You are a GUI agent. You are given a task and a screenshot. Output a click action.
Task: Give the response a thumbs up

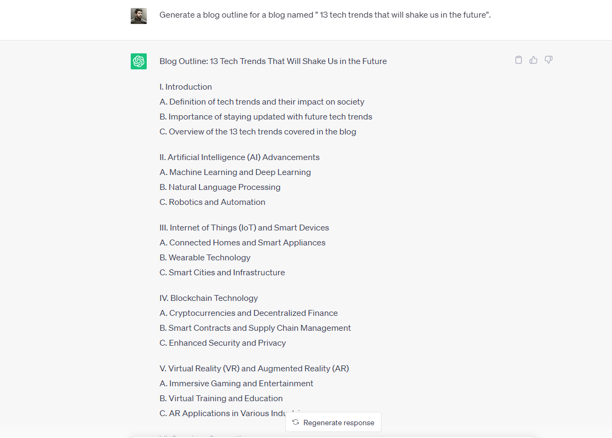point(533,60)
